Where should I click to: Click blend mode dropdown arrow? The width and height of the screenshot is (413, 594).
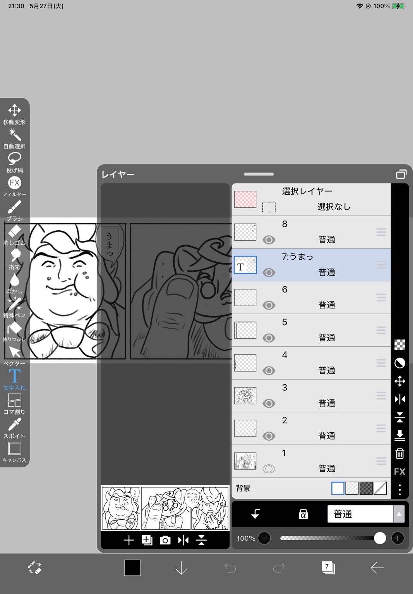[399, 514]
